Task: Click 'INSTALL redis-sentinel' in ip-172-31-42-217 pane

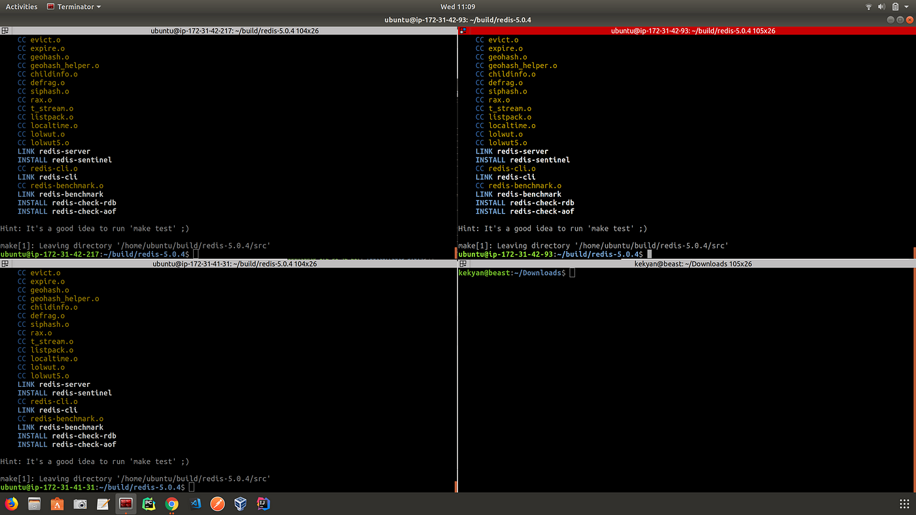Action: pyautogui.click(x=65, y=160)
